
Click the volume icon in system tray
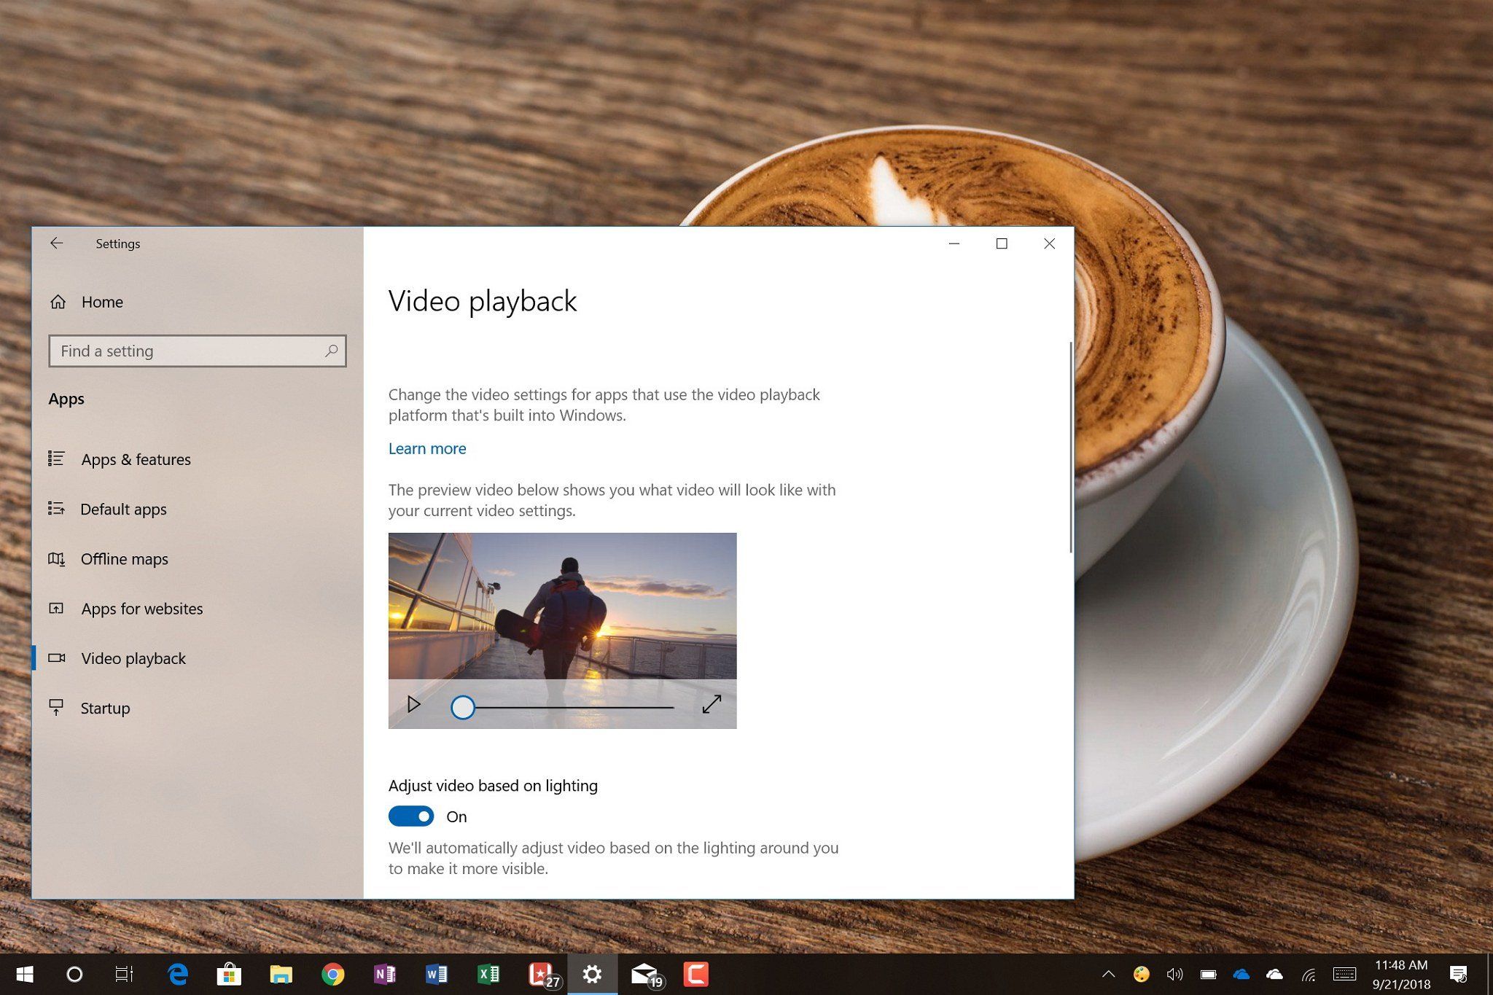pos(1174,974)
